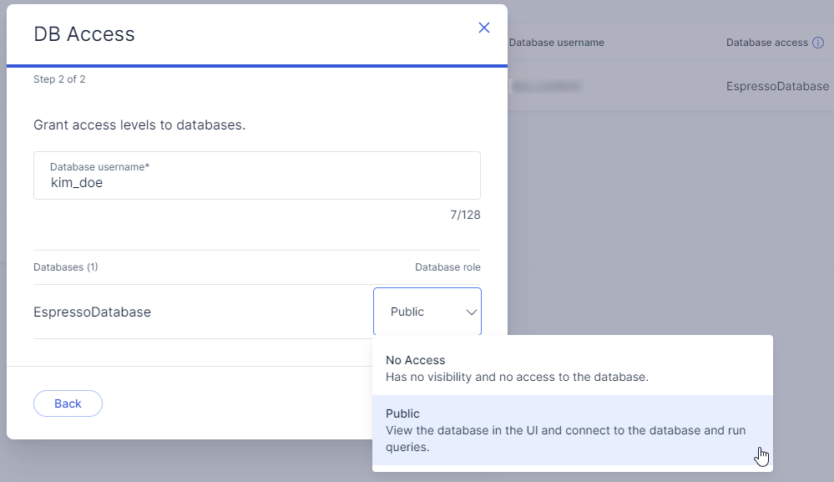This screenshot has height=482, width=834.
Task: Click the Database username column header
Action: tap(556, 43)
